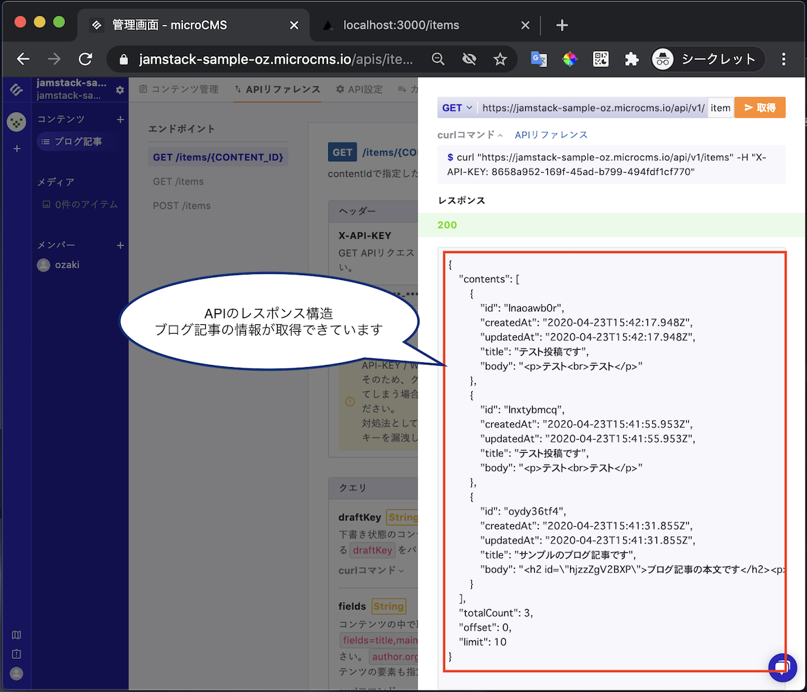Viewport: 807px width, 692px height.
Task: Switch to コンテンツ管理 tab
Action: point(178,90)
